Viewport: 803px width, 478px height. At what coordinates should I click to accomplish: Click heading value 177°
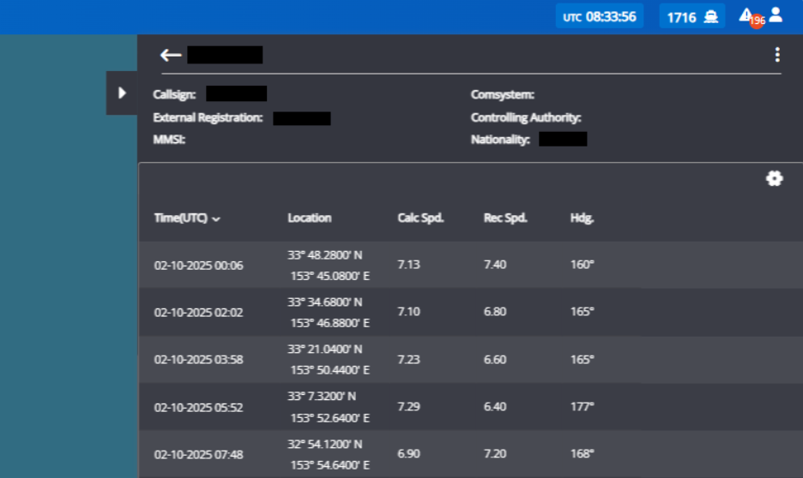tap(583, 406)
